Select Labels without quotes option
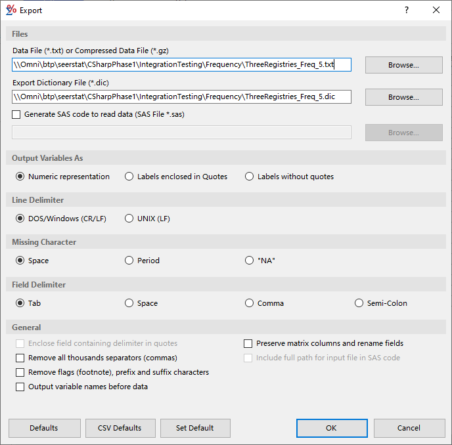 [250, 177]
